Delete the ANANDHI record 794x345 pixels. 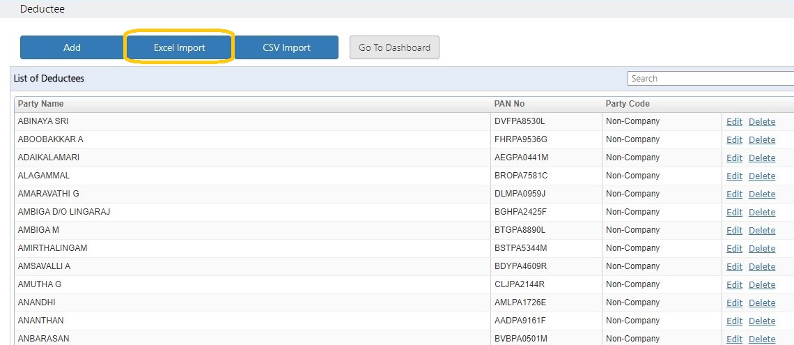(x=762, y=303)
